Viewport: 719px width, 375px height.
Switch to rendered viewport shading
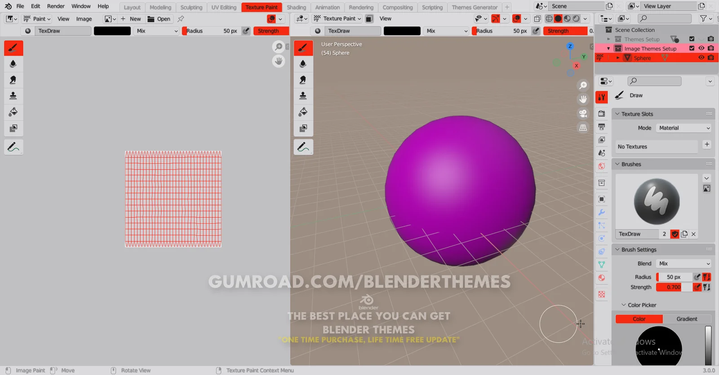(576, 18)
